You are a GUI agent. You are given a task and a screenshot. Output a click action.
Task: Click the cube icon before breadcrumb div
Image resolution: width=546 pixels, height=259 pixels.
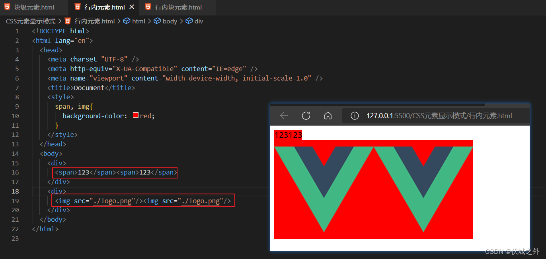tap(189, 21)
